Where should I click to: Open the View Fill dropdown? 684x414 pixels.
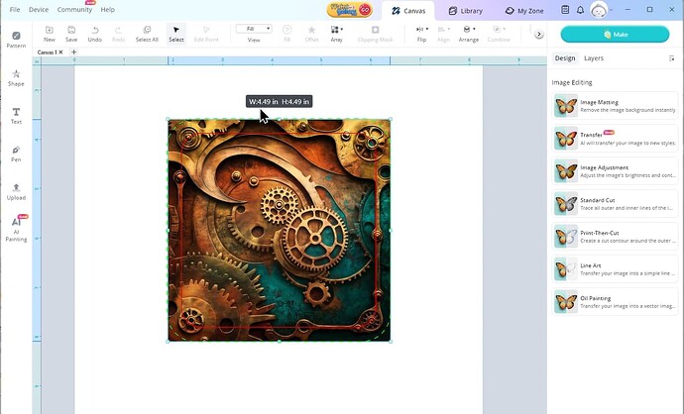click(254, 30)
